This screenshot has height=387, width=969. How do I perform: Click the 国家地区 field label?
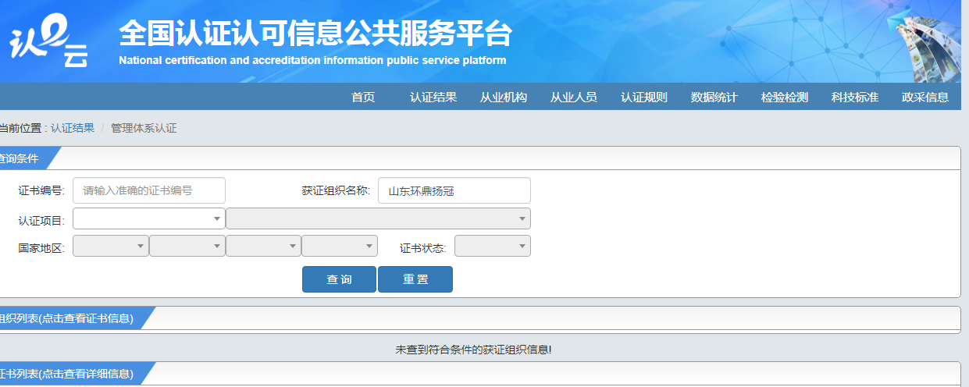point(41,248)
